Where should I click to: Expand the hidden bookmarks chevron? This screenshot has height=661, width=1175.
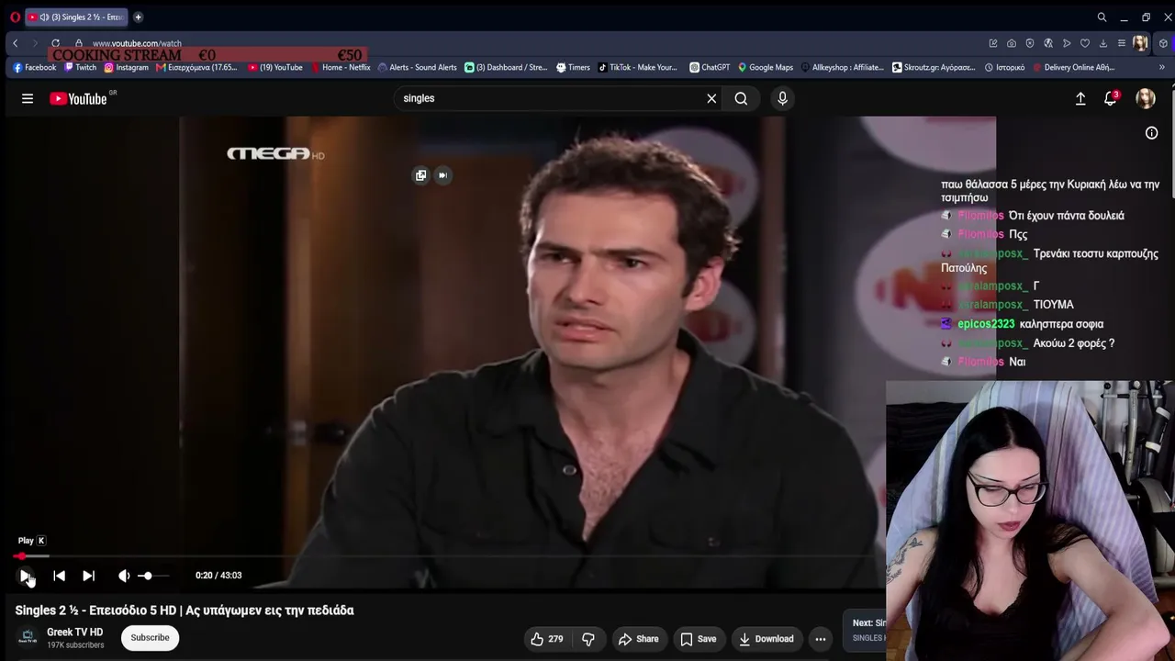pos(1161,67)
